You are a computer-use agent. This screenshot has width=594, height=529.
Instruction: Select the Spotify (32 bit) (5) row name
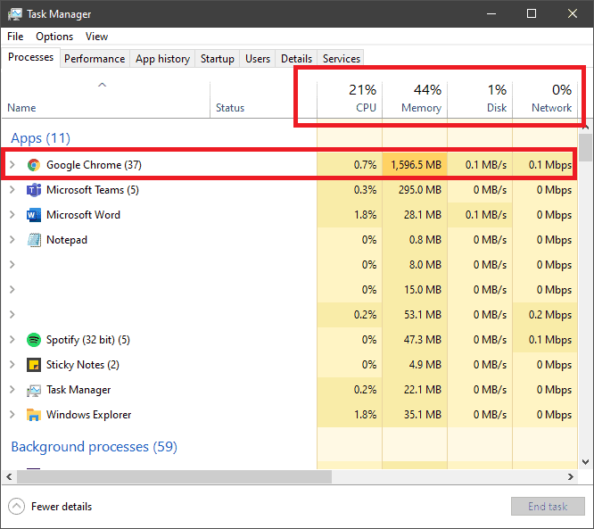pyautogui.click(x=88, y=340)
